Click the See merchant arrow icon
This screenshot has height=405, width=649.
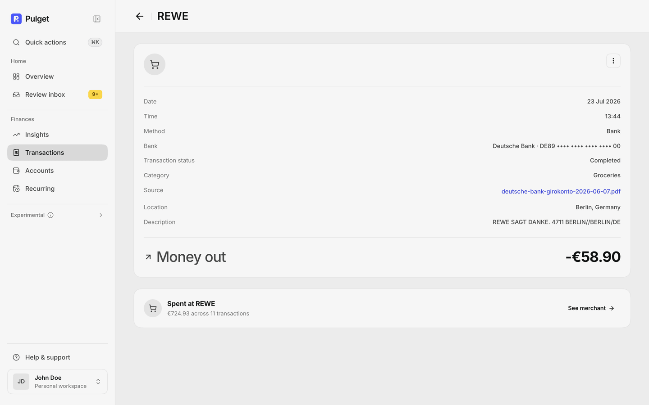[612, 308]
